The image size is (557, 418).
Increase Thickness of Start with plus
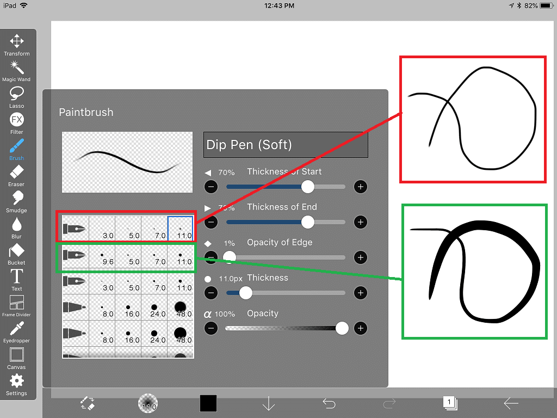point(360,187)
